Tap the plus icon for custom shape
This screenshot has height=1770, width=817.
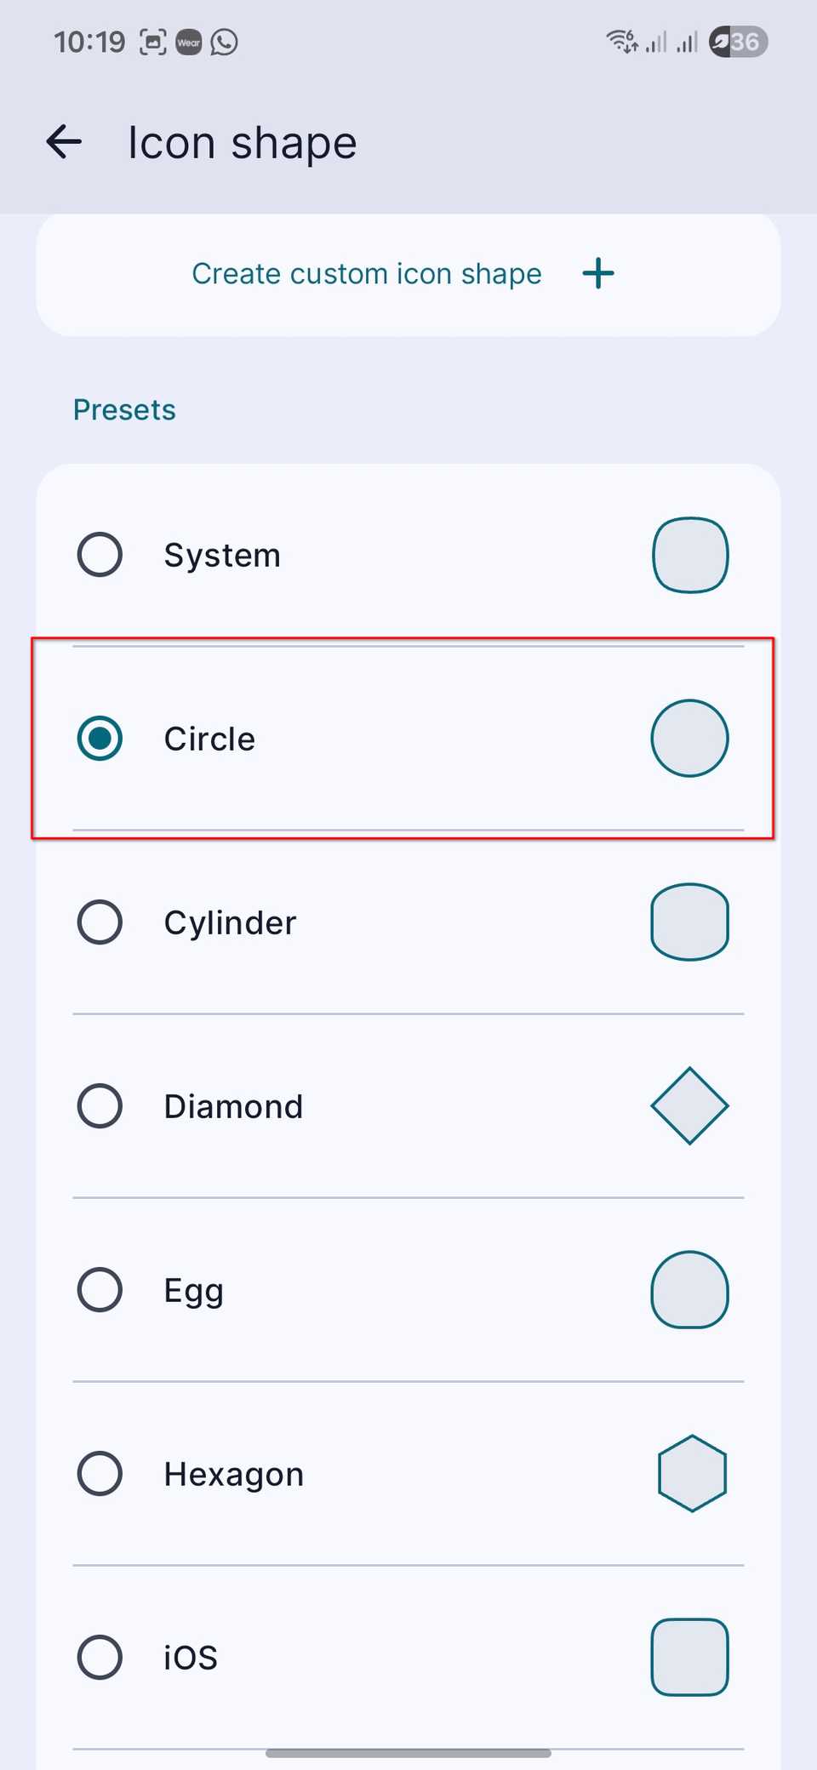point(598,273)
